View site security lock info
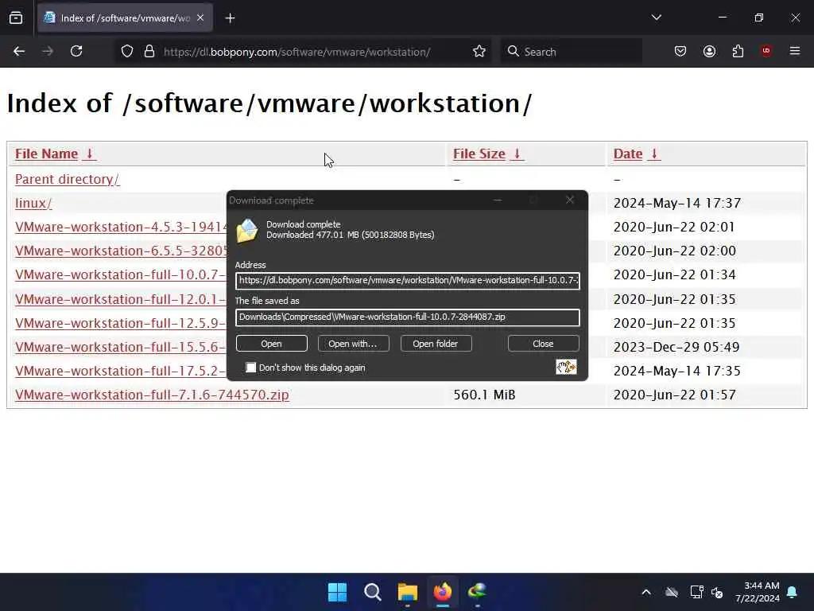Viewport: 814px width, 611px height. coord(149,51)
